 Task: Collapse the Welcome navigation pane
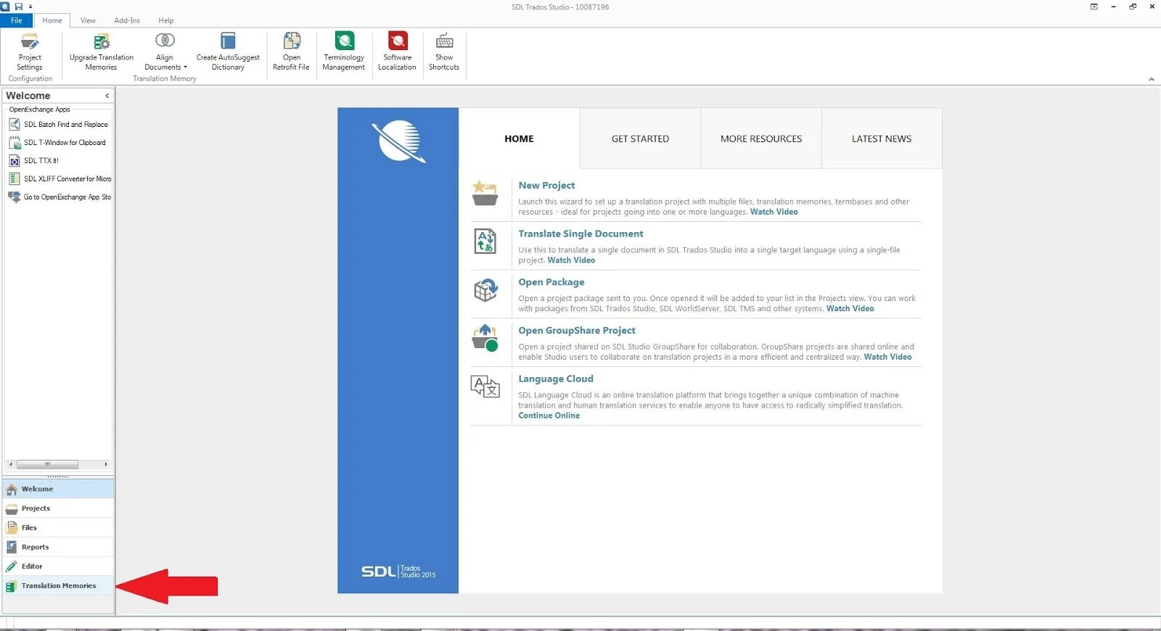[107, 96]
